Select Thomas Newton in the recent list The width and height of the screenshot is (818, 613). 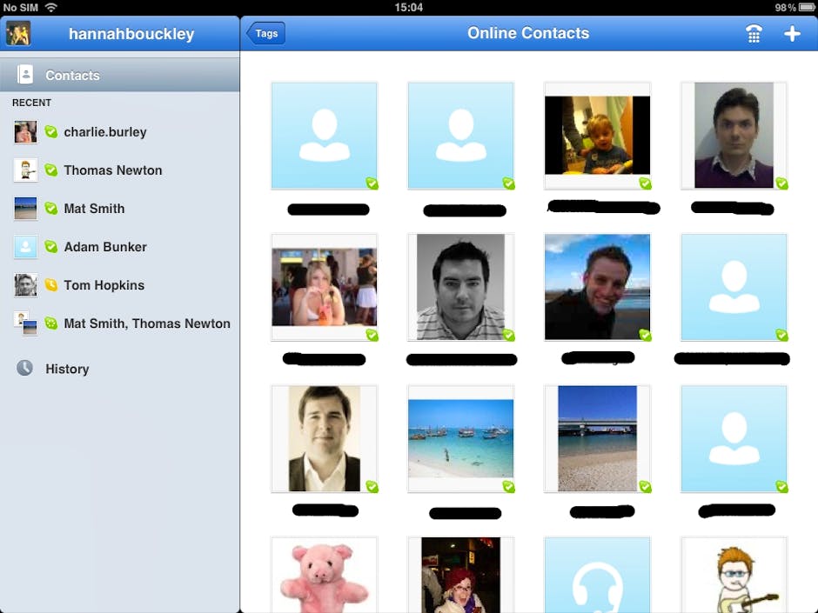click(113, 170)
